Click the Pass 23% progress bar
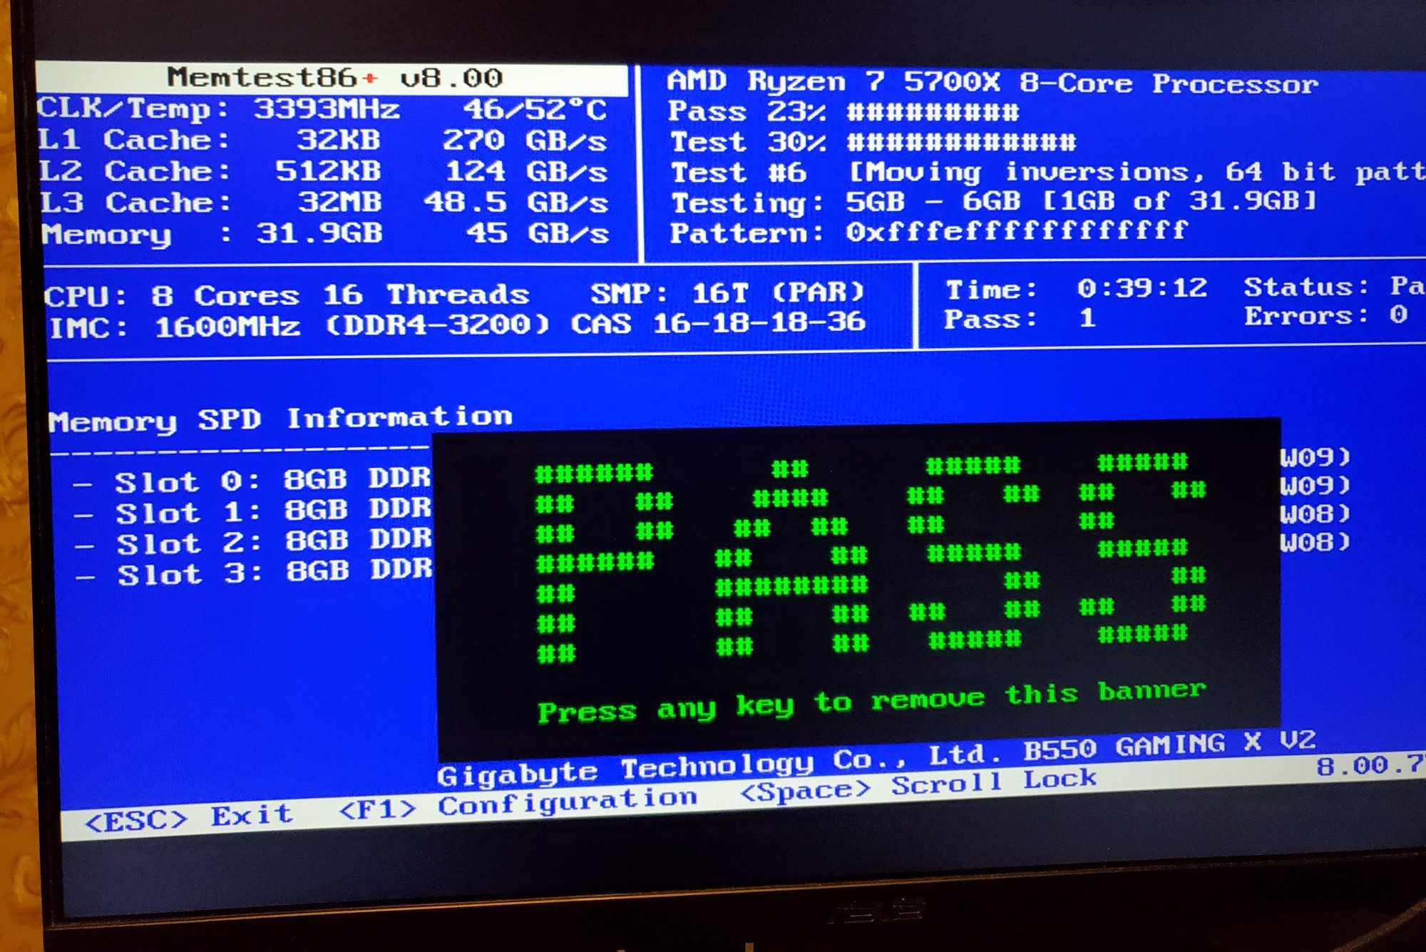1426x952 pixels. click(x=933, y=112)
